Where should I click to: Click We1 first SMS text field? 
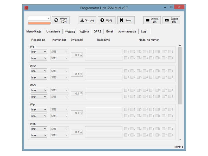click(x=104, y=51)
